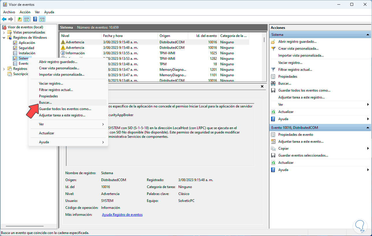Select the Visor de eventos (local) root icon

[4, 27]
